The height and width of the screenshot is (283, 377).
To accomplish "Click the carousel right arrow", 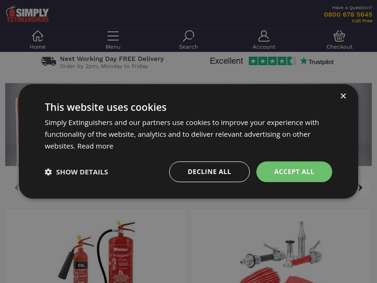I will [x=360, y=188].
